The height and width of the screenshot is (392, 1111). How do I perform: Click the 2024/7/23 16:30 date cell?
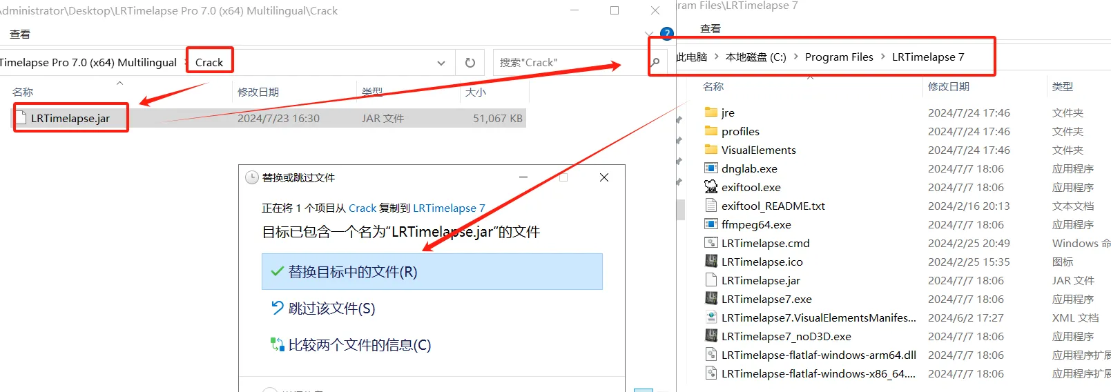point(278,118)
